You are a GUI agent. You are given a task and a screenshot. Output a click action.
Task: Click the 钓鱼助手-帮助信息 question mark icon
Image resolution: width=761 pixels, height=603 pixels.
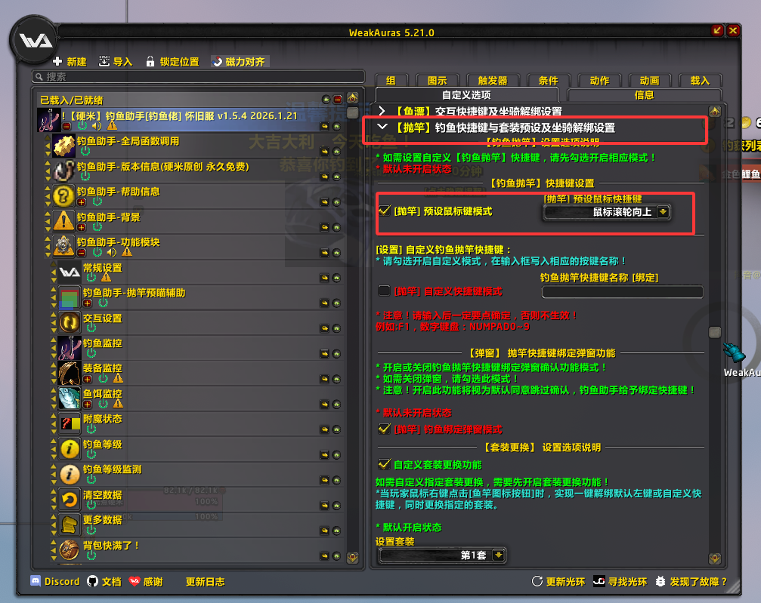[x=63, y=196]
